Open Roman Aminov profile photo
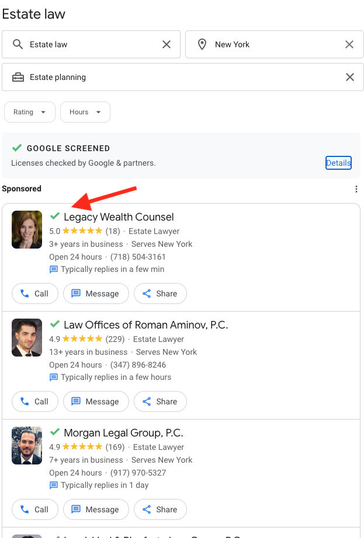The image size is (364, 538). coord(27,338)
